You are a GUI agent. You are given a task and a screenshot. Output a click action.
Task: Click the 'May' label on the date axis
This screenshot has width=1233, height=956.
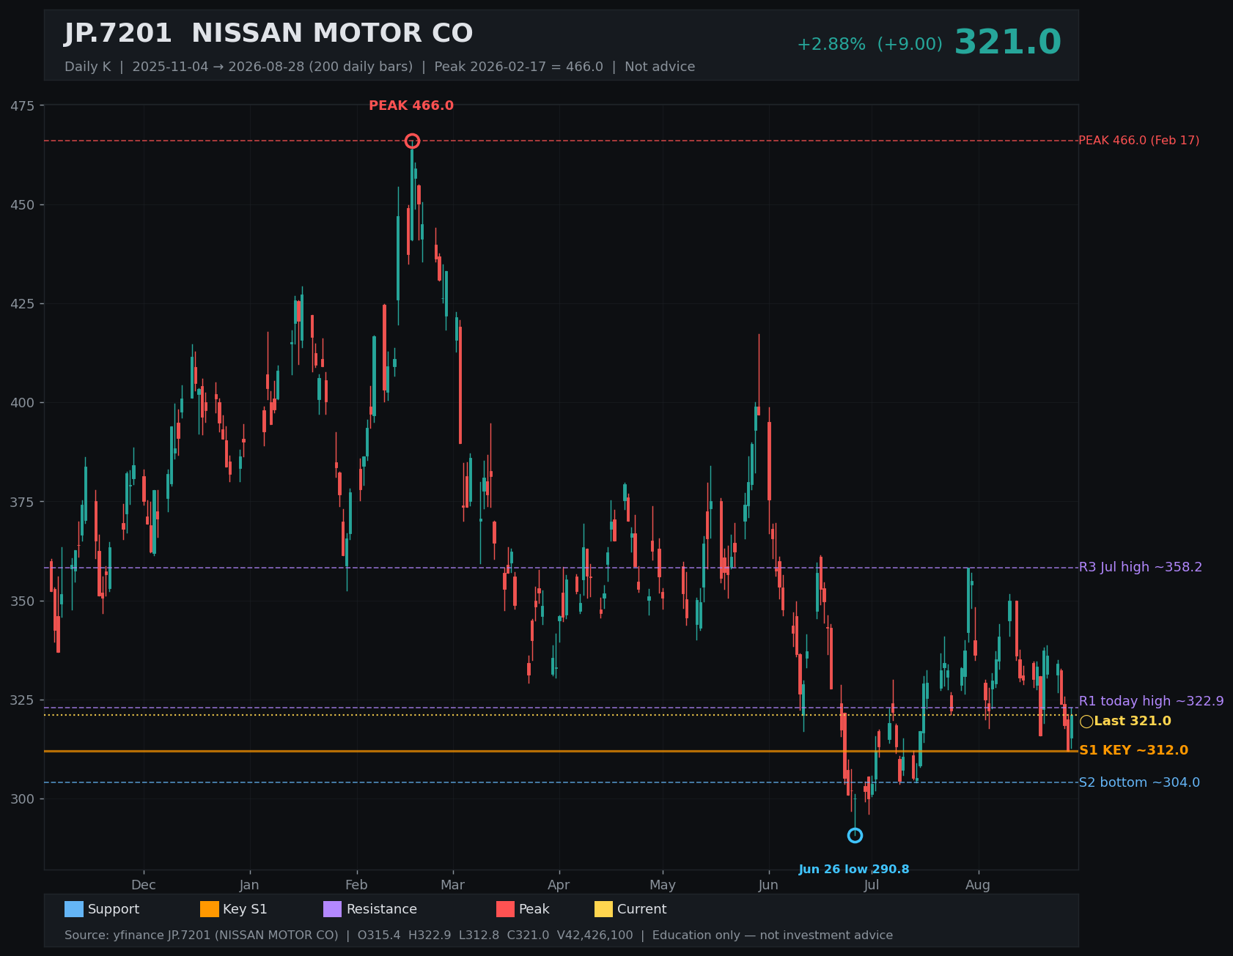663,885
